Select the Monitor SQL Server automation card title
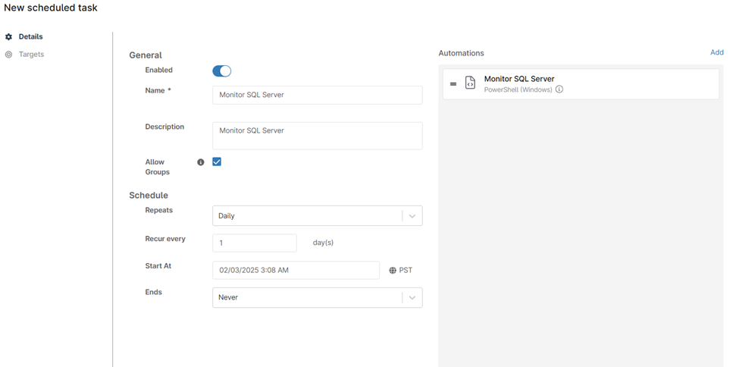This screenshot has height=367, width=739. (x=519, y=79)
